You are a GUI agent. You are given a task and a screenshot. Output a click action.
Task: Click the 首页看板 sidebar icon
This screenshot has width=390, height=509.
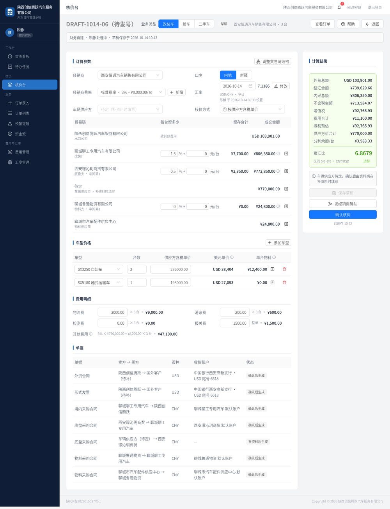coord(10,57)
